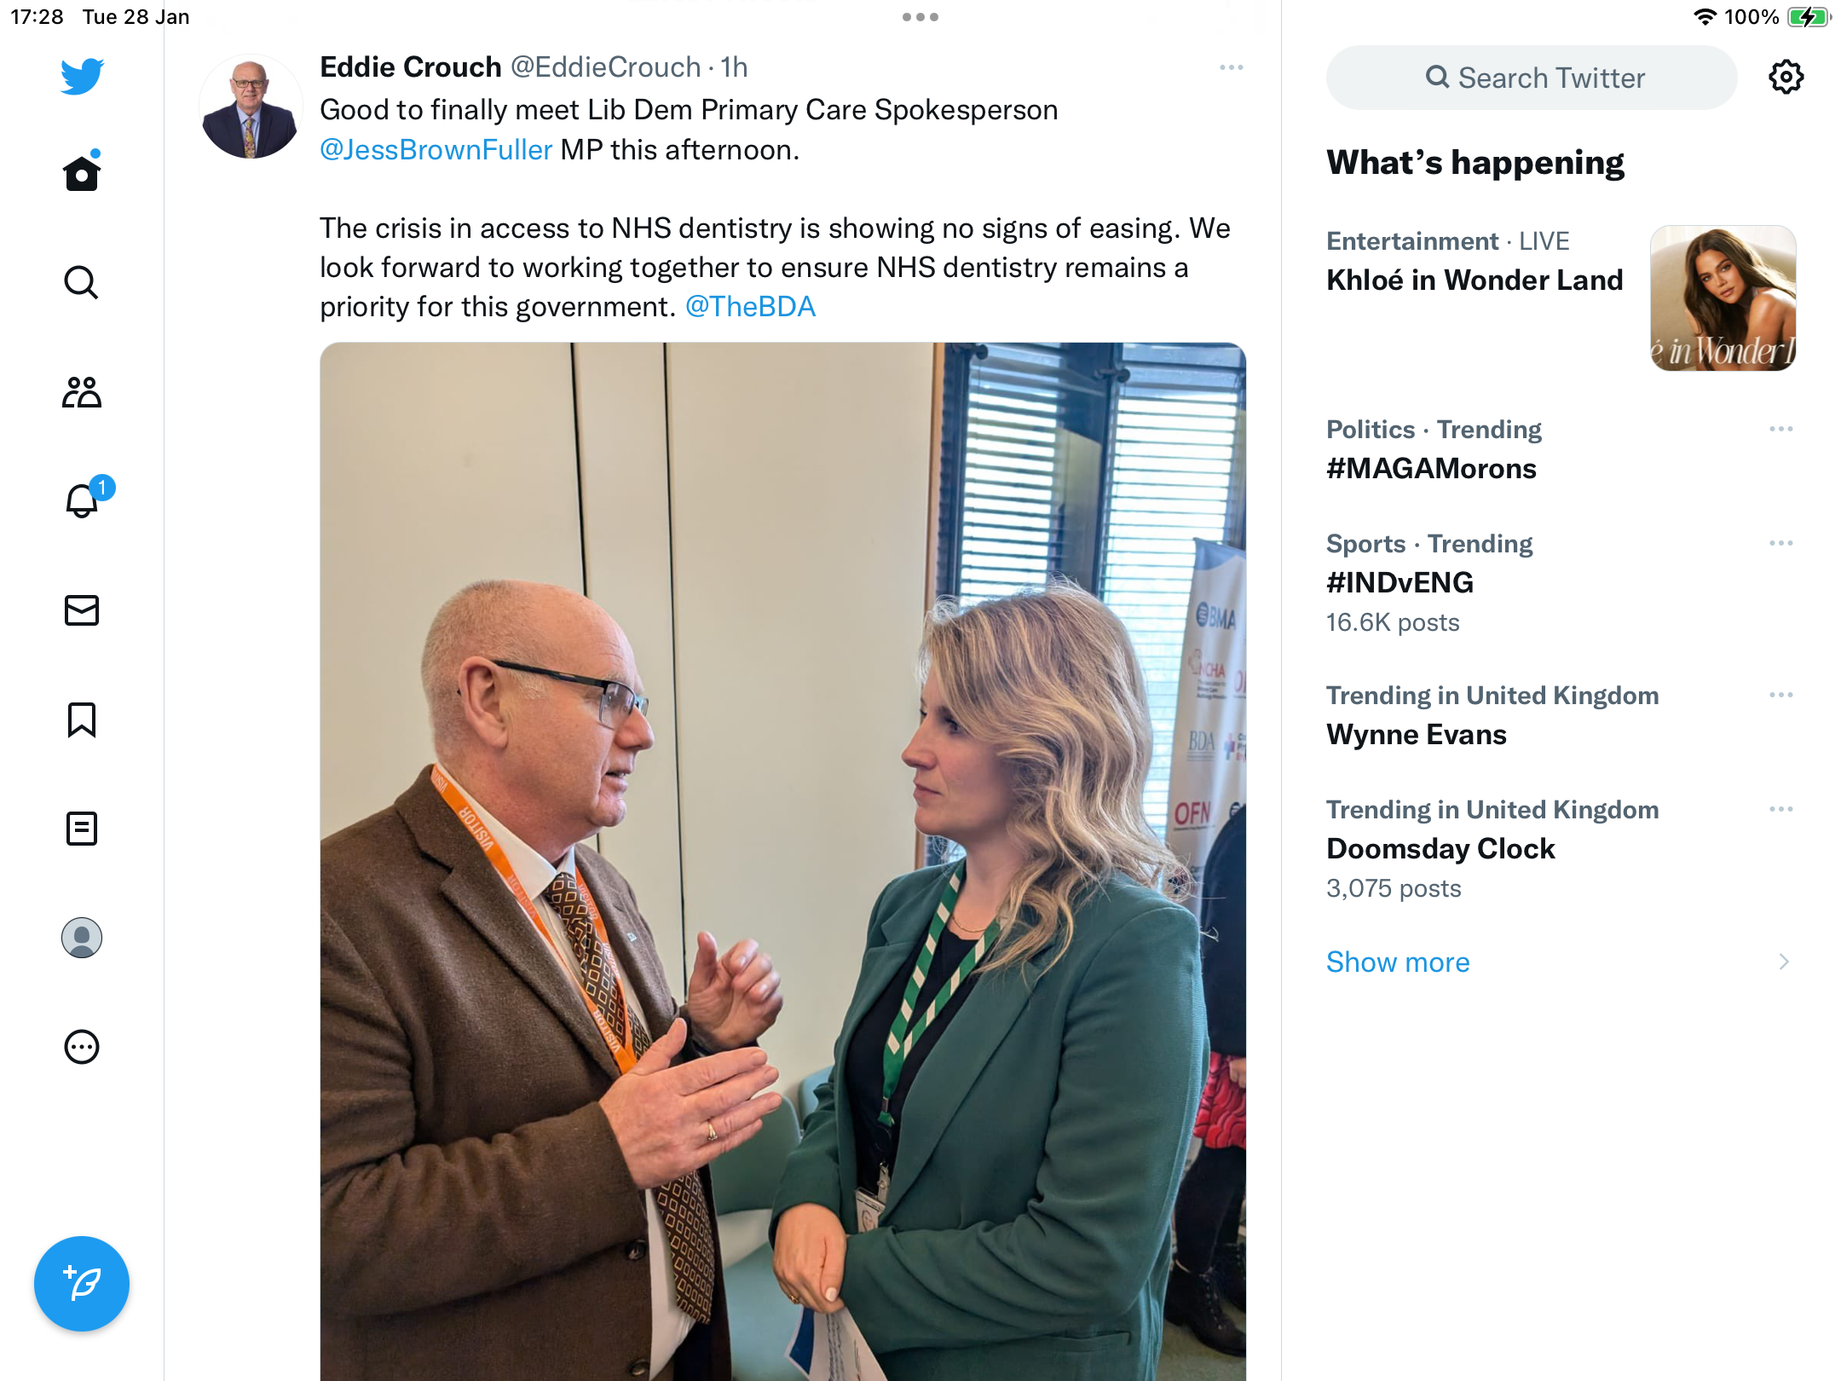Open the @JessBrownFuller mention link
The image size is (1841, 1381).
pos(436,150)
